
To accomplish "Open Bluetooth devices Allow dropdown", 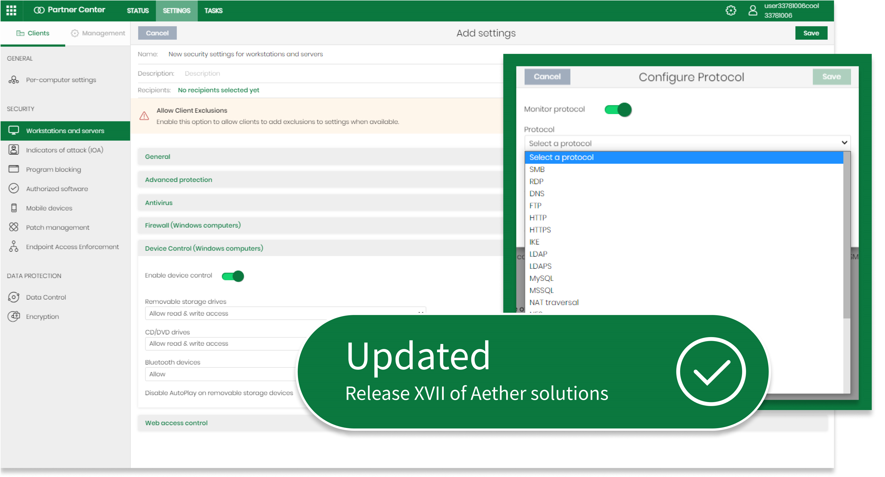I will 221,374.
